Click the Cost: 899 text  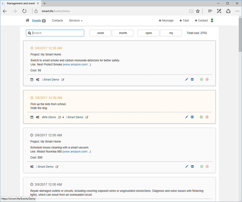tap(36, 158)
